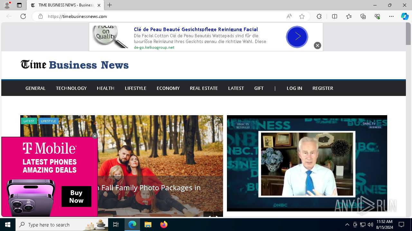
Task: Open Clé de Peau Beauté ad headline
Action: [196, 29]
